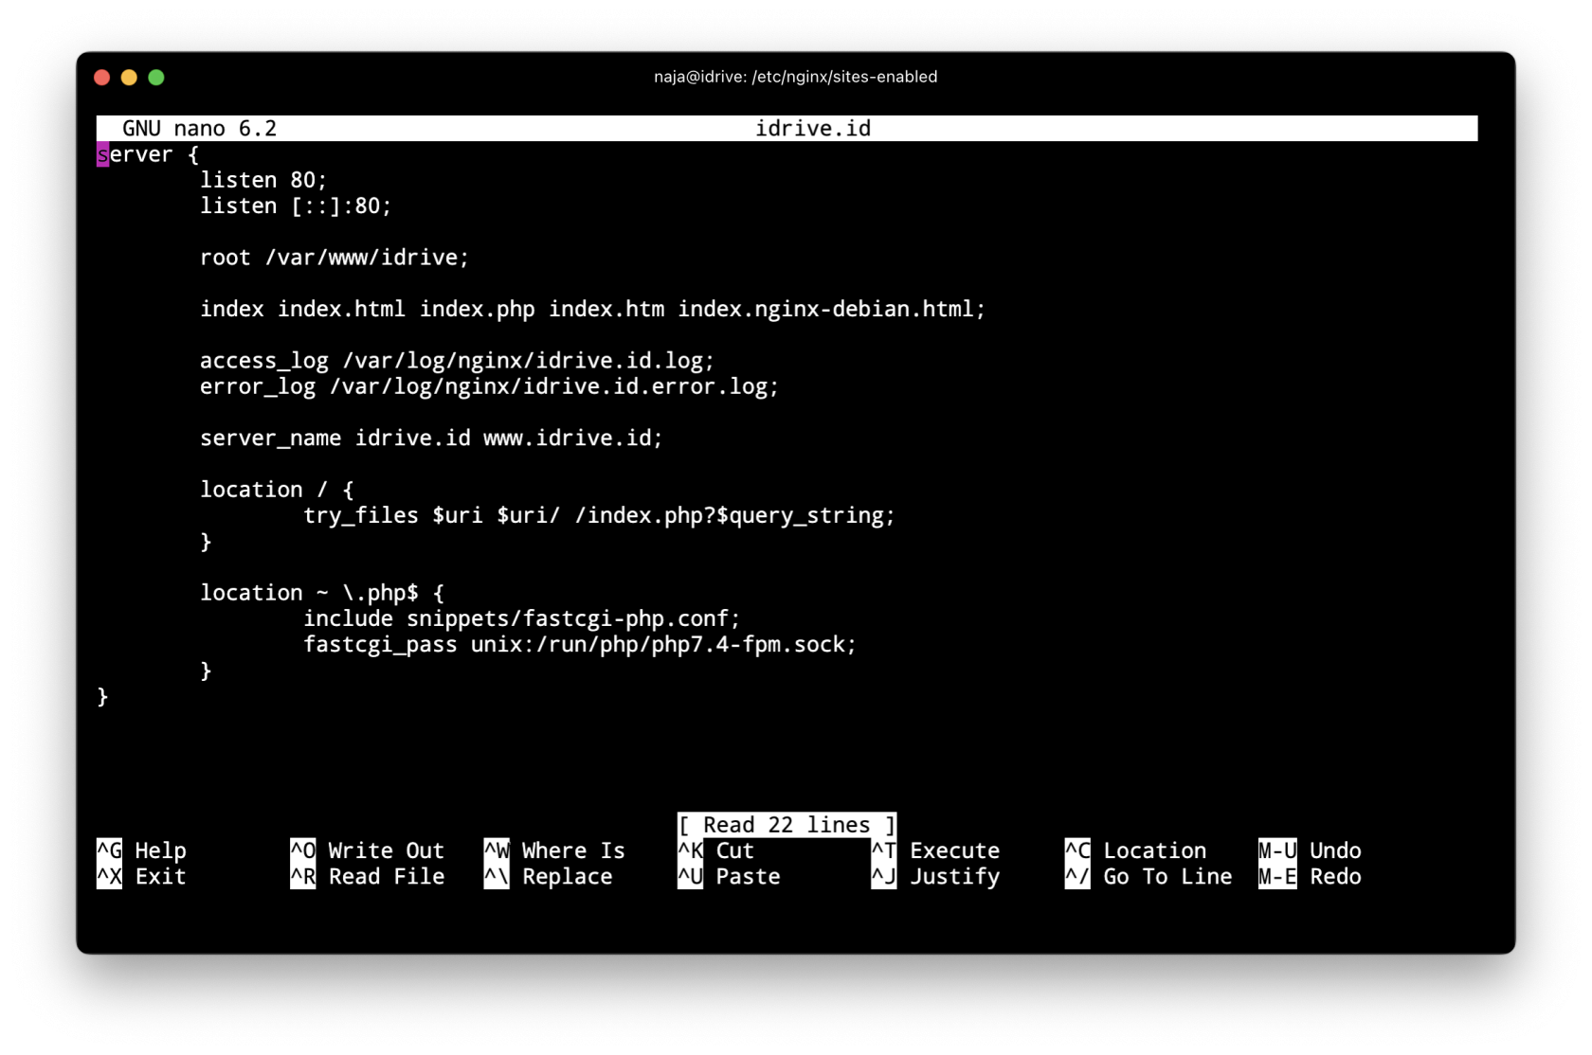This screenshot has width=1592, height=1055.
Task: Click the ^/ Go To Line shortcut
Action: [x=1149, y=876]
